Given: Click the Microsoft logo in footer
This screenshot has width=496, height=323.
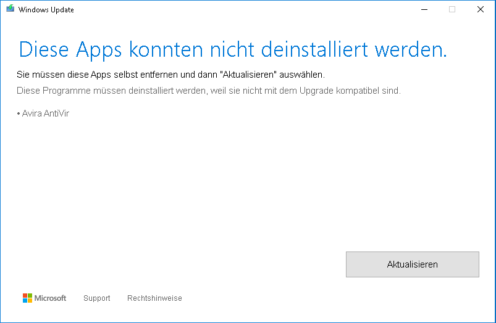Looking at the screenshot, I should coord(44,298).
